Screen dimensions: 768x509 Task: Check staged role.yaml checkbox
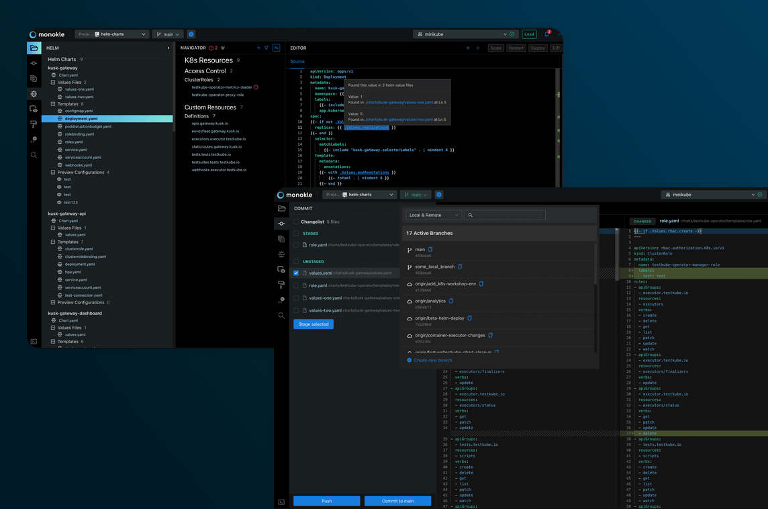[x=296, y=245]
